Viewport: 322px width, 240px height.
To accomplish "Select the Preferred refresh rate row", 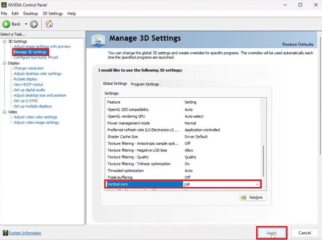I will point(183,130).
